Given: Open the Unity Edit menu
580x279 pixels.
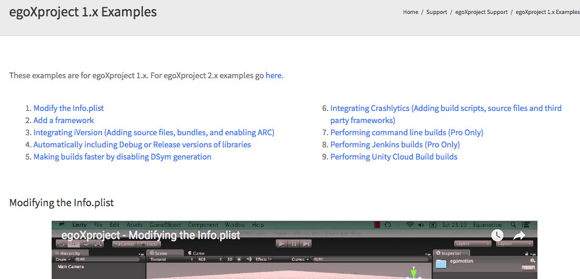Looking at the screenshot, I should (x=115, y=224).
